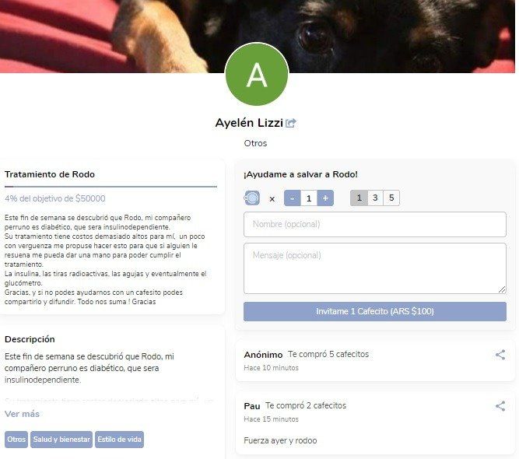Select the 1 cafecito quick option
This screenshot has height=459, width=519.
click(x=359, y=198)
